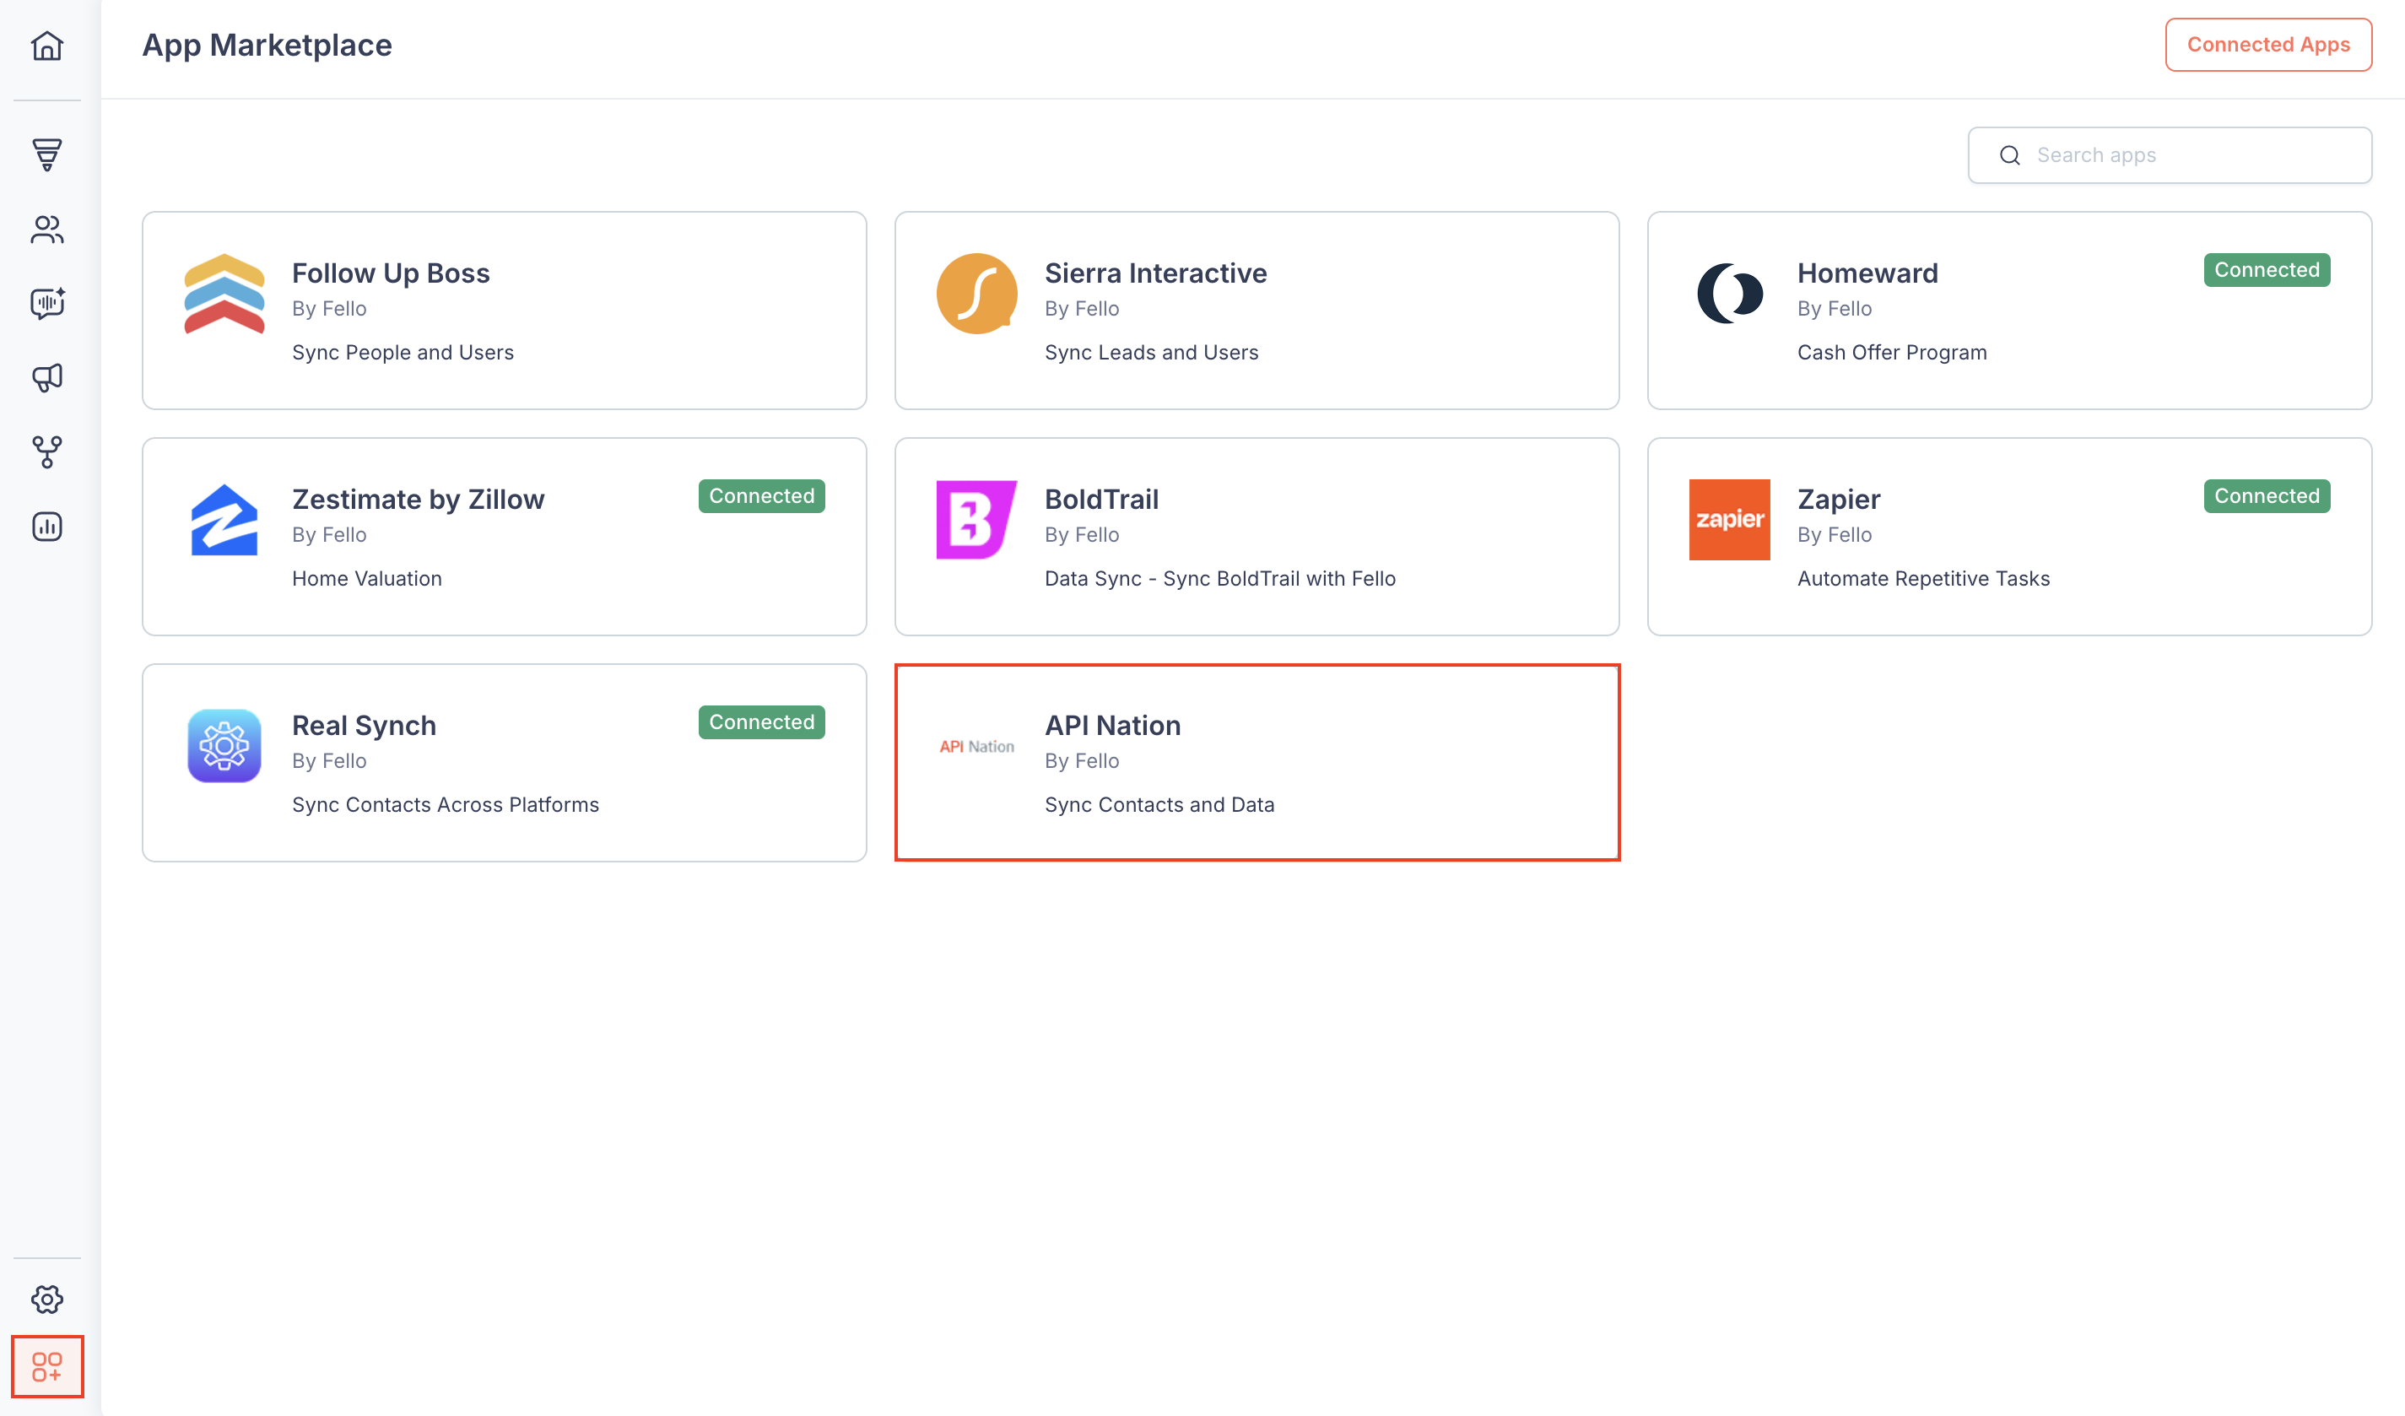The height and width of the screenshot is (1416, 2405).
Task: Open the Zapier app title
Action: click(1838, 499)
